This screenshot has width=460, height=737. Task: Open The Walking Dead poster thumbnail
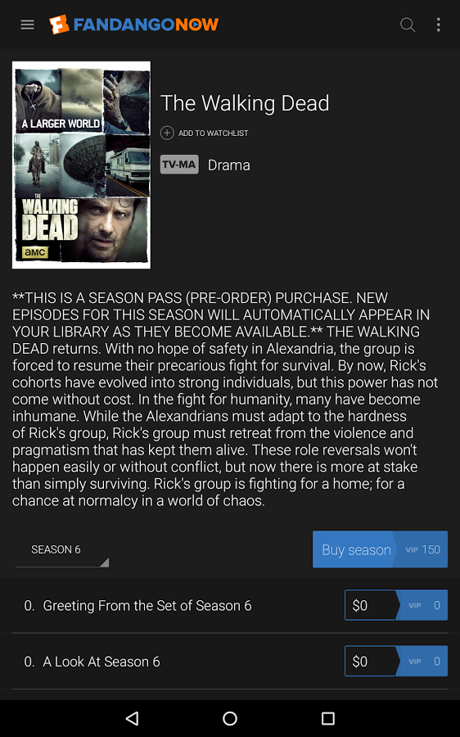pyautogui.click(x=81, y=165)
